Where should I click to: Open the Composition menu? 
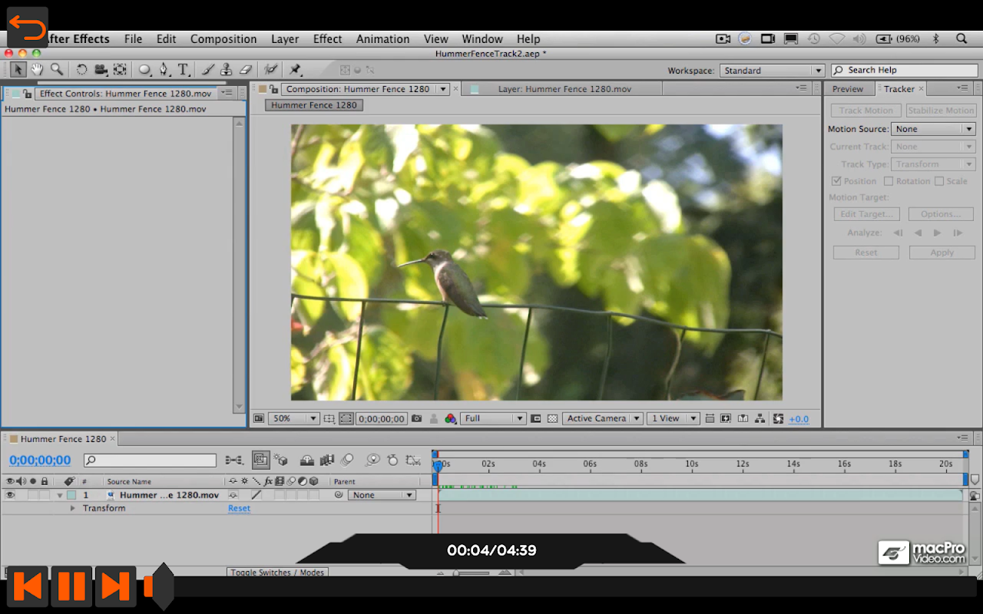click(223, 39)
